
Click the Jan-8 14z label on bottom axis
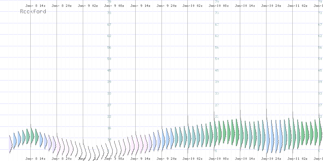point(35,159)
